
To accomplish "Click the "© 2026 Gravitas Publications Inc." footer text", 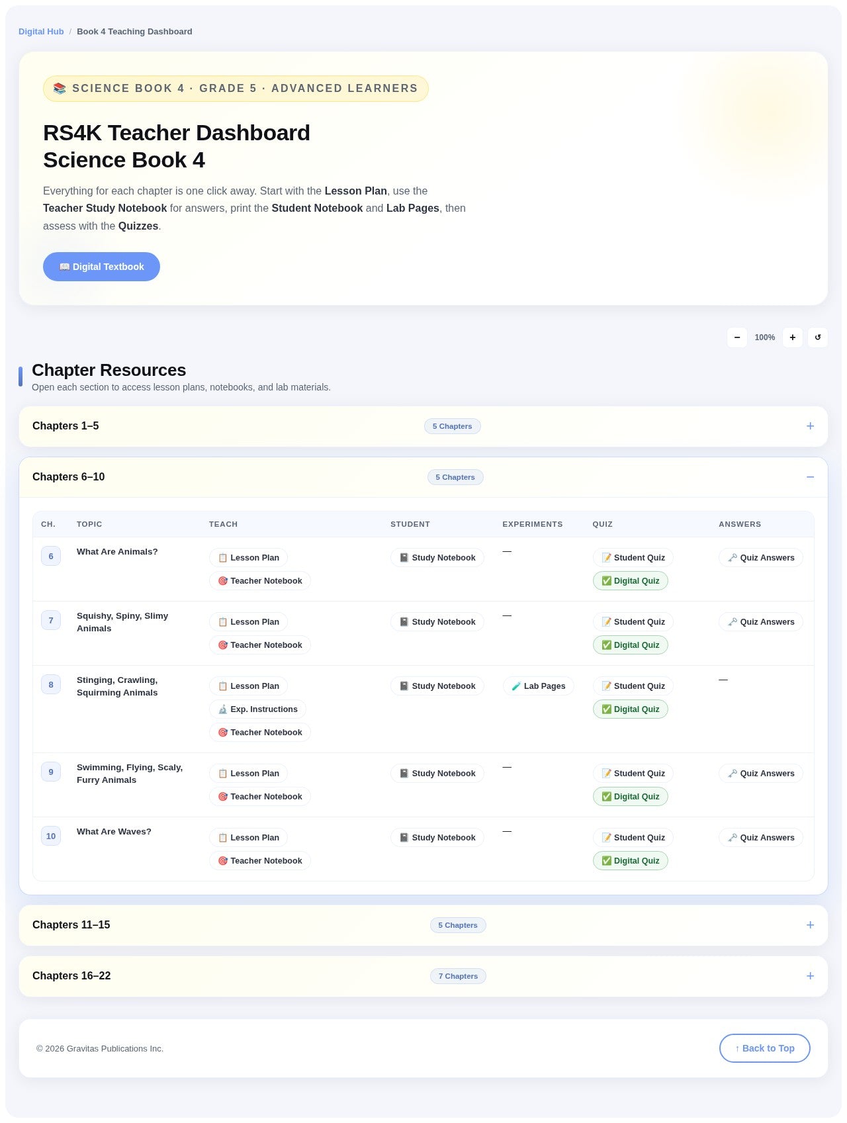I will click(100, 1049).
